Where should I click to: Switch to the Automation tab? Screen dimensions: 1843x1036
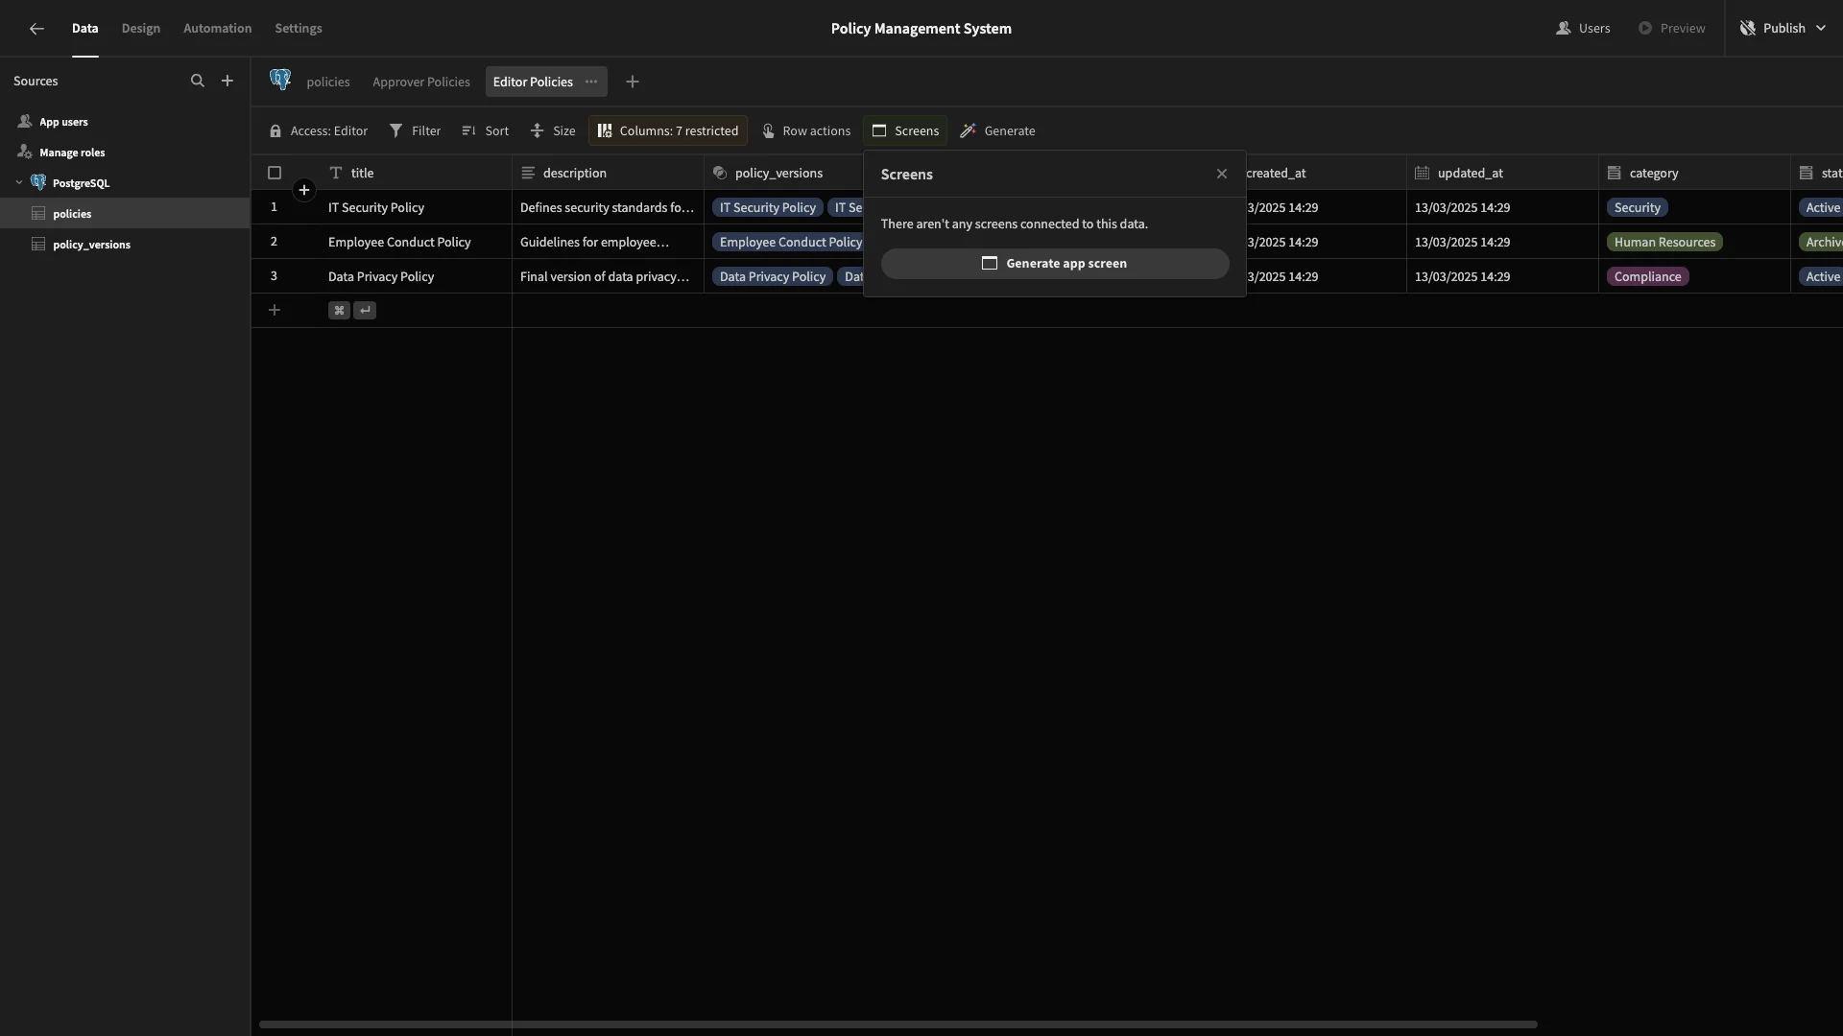218,29
